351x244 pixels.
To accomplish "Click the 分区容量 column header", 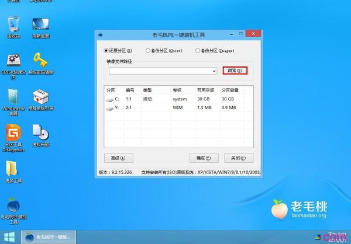I will [230, 90].
